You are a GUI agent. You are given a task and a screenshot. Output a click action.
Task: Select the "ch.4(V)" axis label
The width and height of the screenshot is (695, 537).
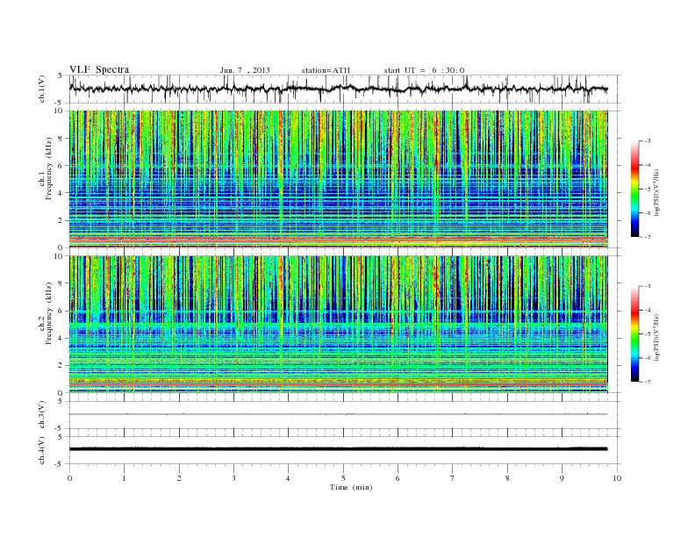click(x=42, y=450)
